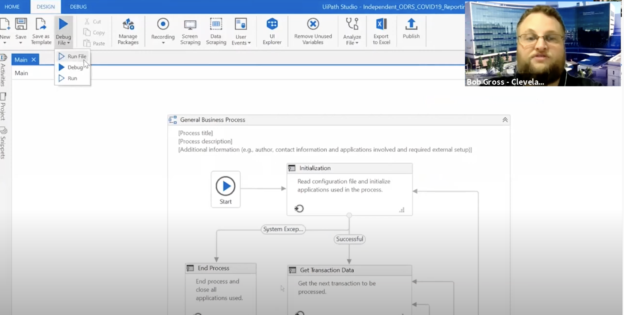
Task: Click Bob Gross video thumbnail
Action: coord(543,44)
